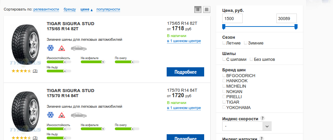Tick NOKIAN brand checkbox
This screenshot has height=140, width=333.
(224, 91)
